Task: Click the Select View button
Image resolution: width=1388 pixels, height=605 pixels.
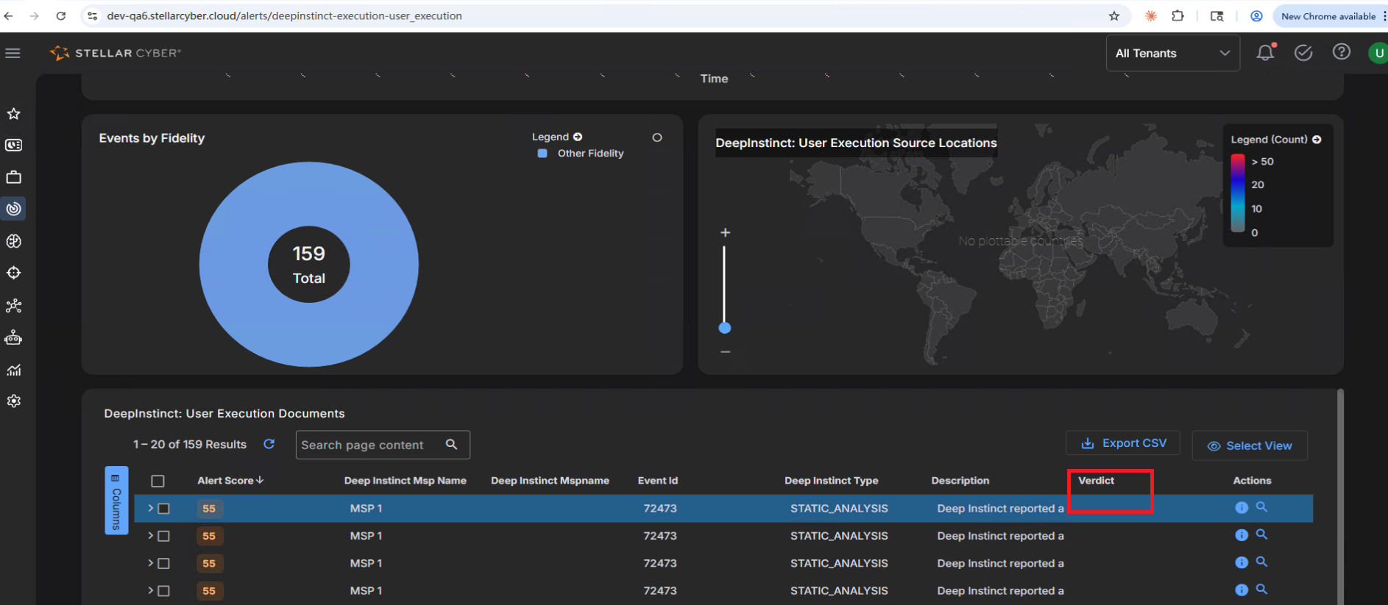Action: (1250, 445)
